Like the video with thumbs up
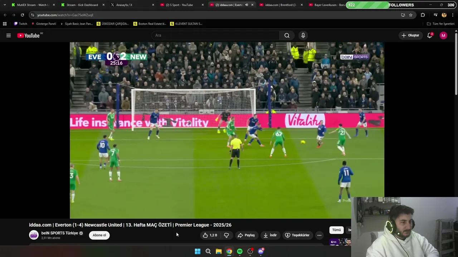 point(210,235)
